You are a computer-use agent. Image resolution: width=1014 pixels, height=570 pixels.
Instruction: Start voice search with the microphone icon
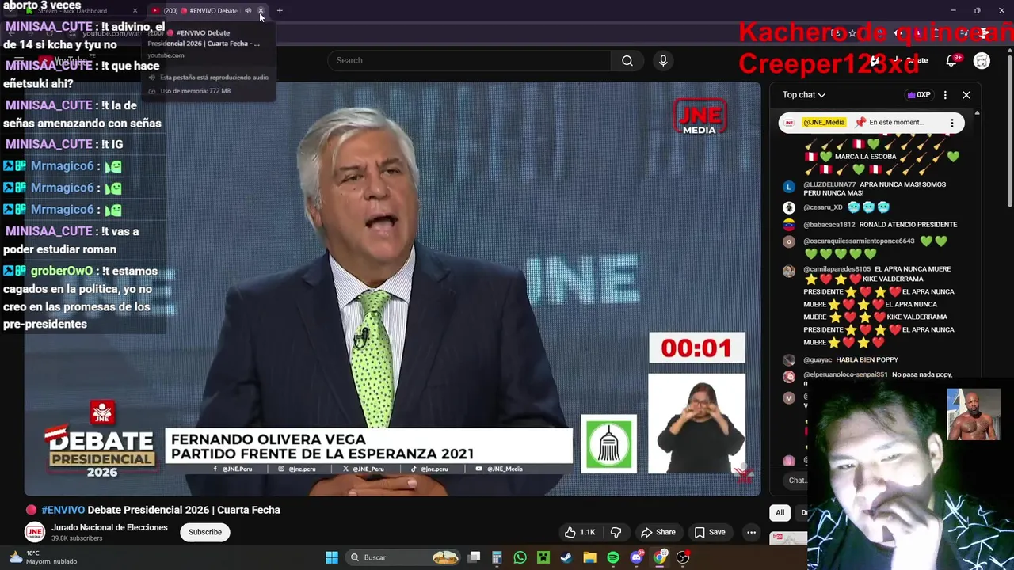coord(663,60)
